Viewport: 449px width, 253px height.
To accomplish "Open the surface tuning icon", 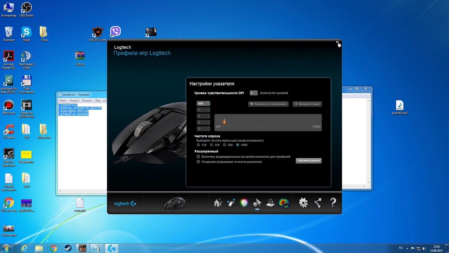I will coord(270,203).
